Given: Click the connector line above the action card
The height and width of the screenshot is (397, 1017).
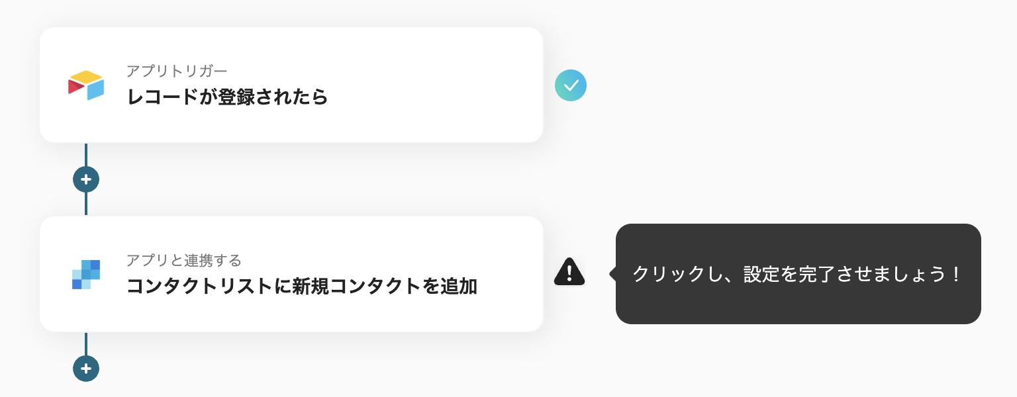Looking at the screenshot, I should [x=86, y=204].
